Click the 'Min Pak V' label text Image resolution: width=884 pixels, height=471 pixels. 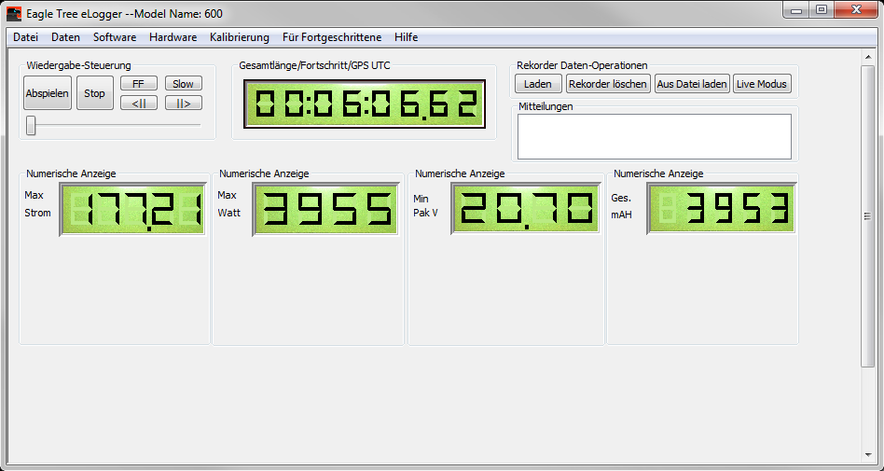[x=425, y=206]
